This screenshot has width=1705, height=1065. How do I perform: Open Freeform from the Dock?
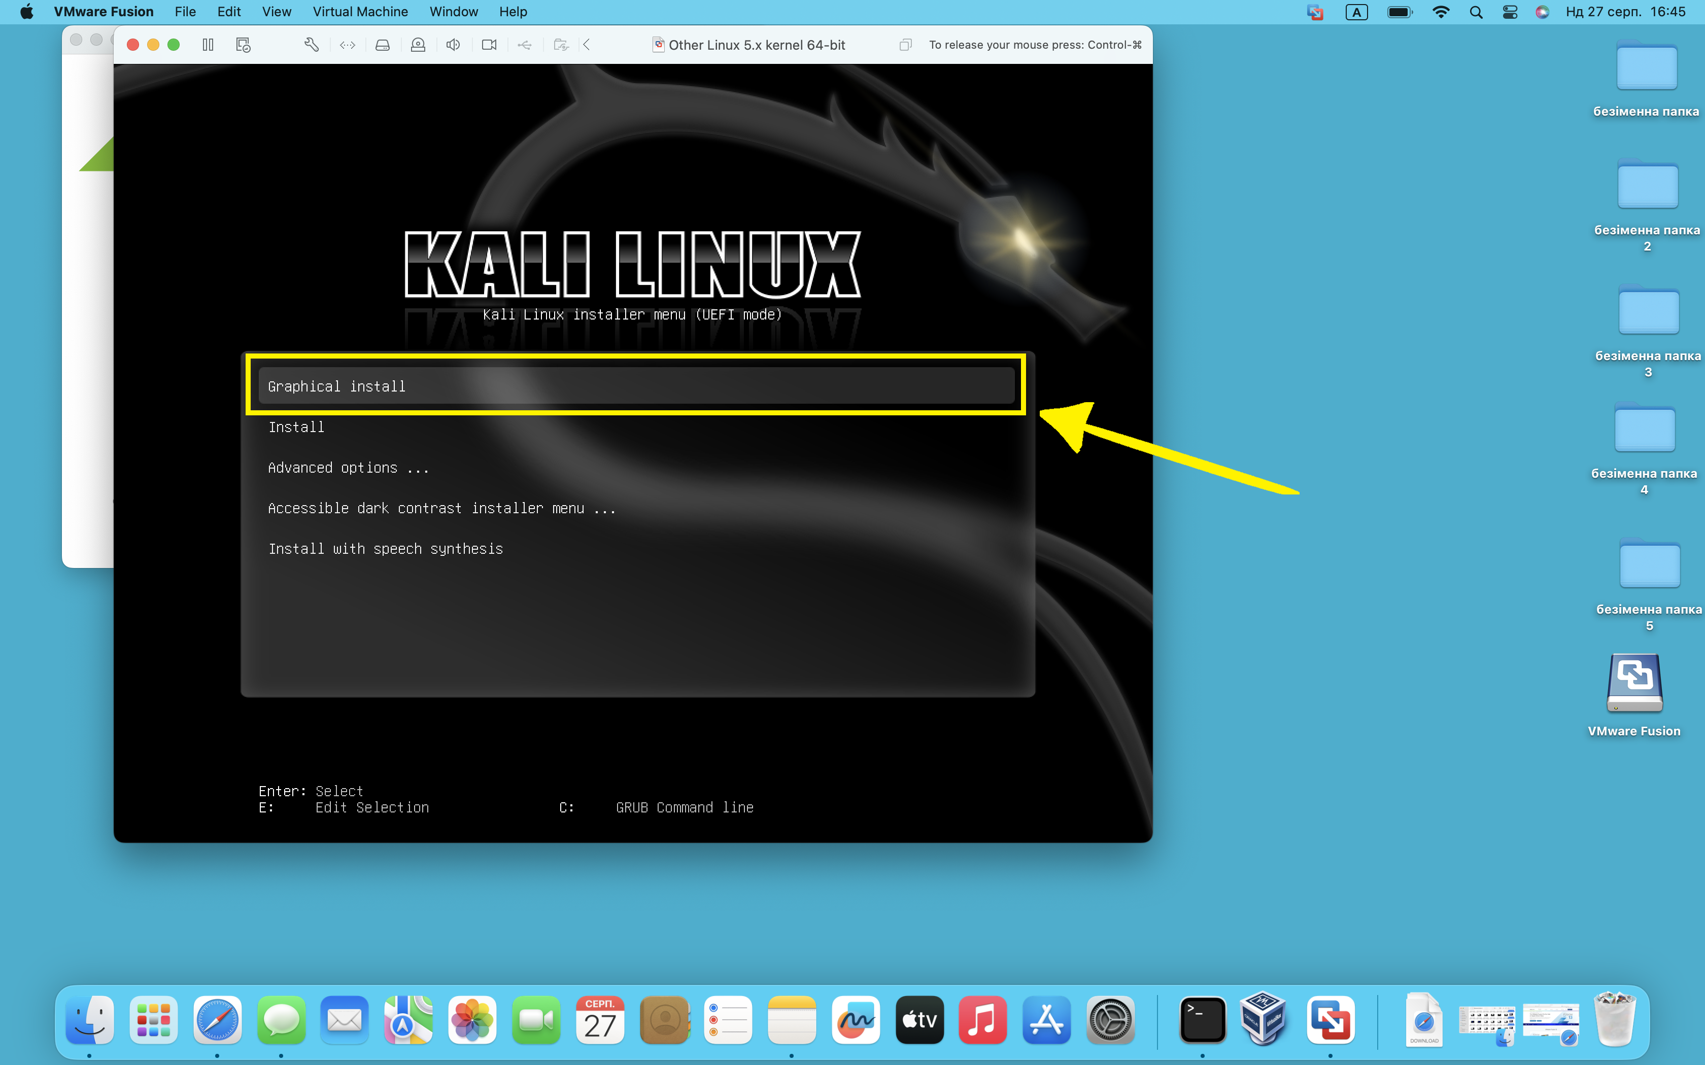click(856, 1020)
